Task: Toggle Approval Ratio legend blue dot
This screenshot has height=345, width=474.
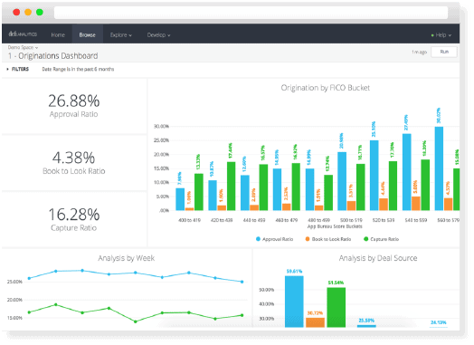Action: click(x=258, y=239)
